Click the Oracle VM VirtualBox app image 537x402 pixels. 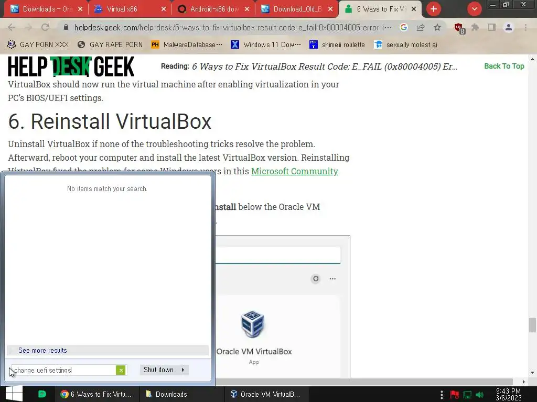253,323
